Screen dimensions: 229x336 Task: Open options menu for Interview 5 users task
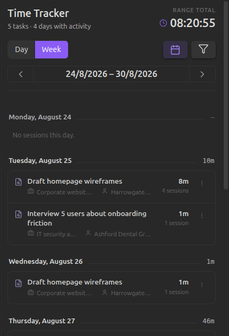click(x=202, y=216)
